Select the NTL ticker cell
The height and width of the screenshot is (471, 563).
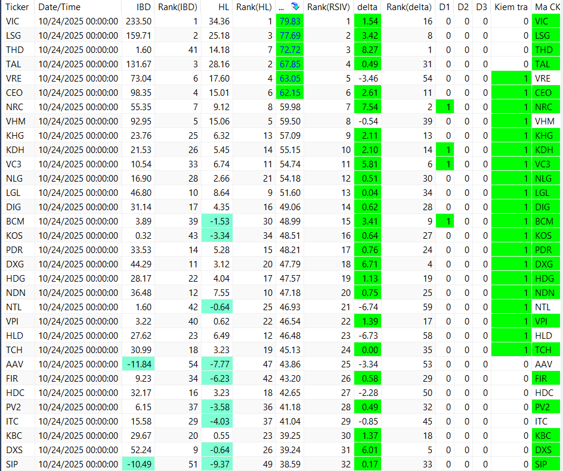(x=18, y=307)
